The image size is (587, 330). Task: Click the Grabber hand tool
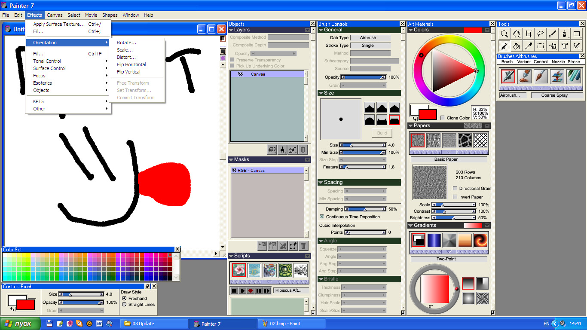(x=517, y=34)
